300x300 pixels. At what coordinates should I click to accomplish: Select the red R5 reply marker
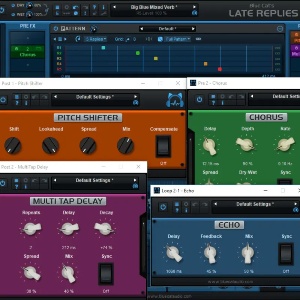click(x=219, y=69)
